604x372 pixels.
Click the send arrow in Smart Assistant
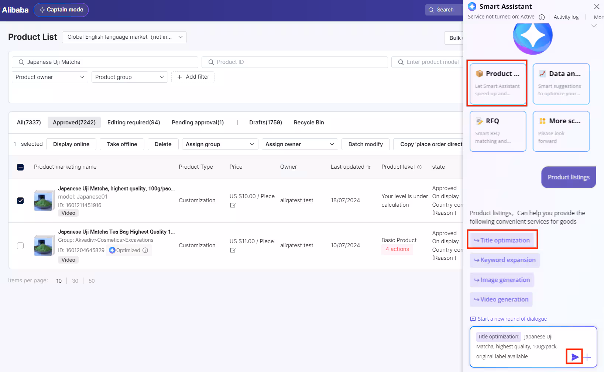[x=574, y=357]
